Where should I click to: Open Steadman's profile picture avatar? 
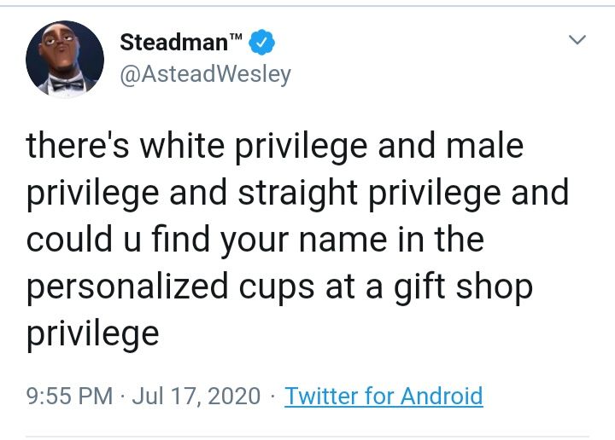click(65, 59)
